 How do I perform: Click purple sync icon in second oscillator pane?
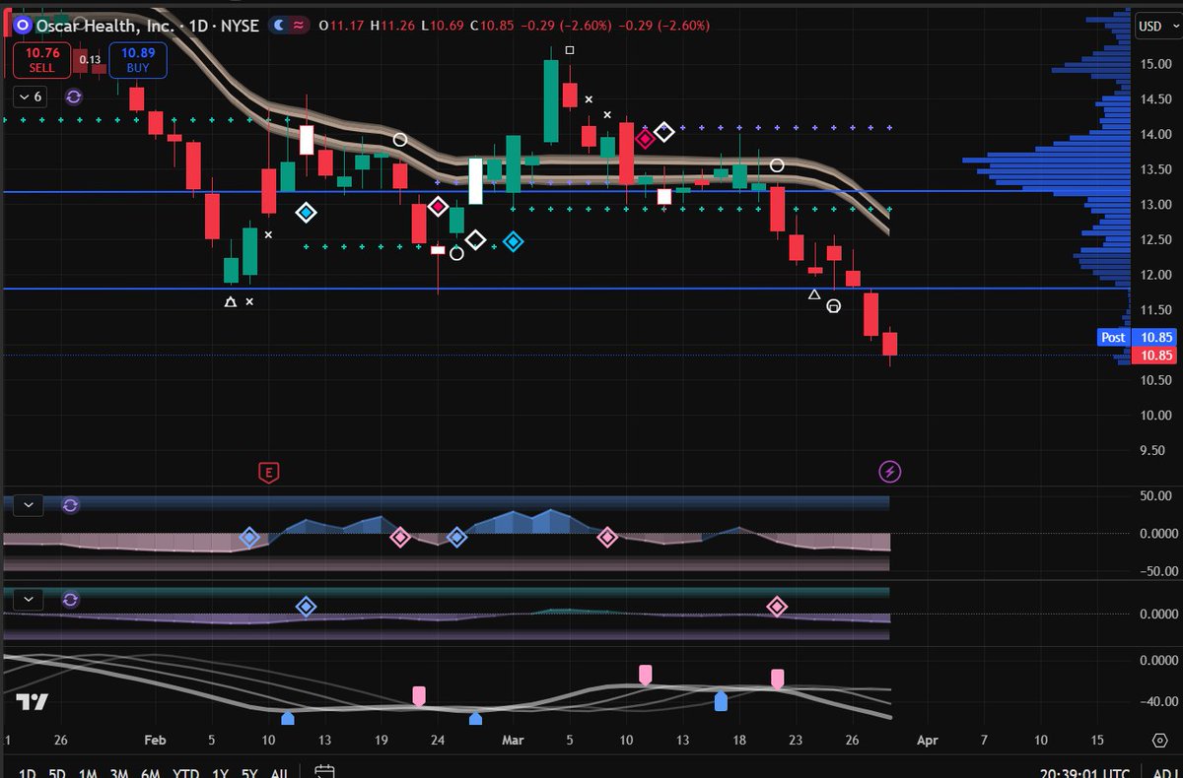click(70, 599)
